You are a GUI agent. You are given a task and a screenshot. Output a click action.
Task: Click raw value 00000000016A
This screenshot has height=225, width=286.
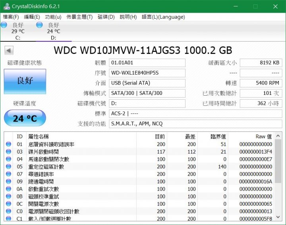(256, 182)
